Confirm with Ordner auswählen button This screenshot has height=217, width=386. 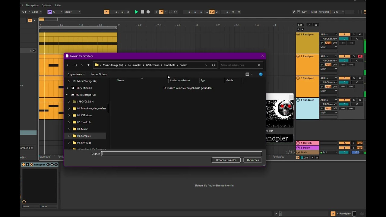click(226, 160)
